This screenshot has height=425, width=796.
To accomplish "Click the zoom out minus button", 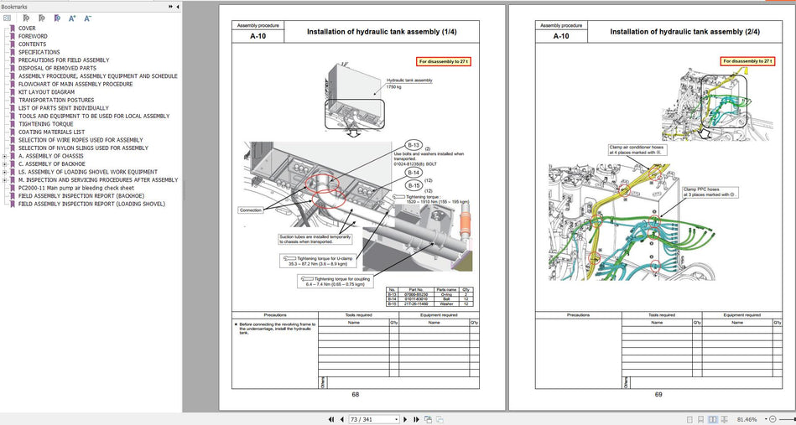I will pos(774,419).
